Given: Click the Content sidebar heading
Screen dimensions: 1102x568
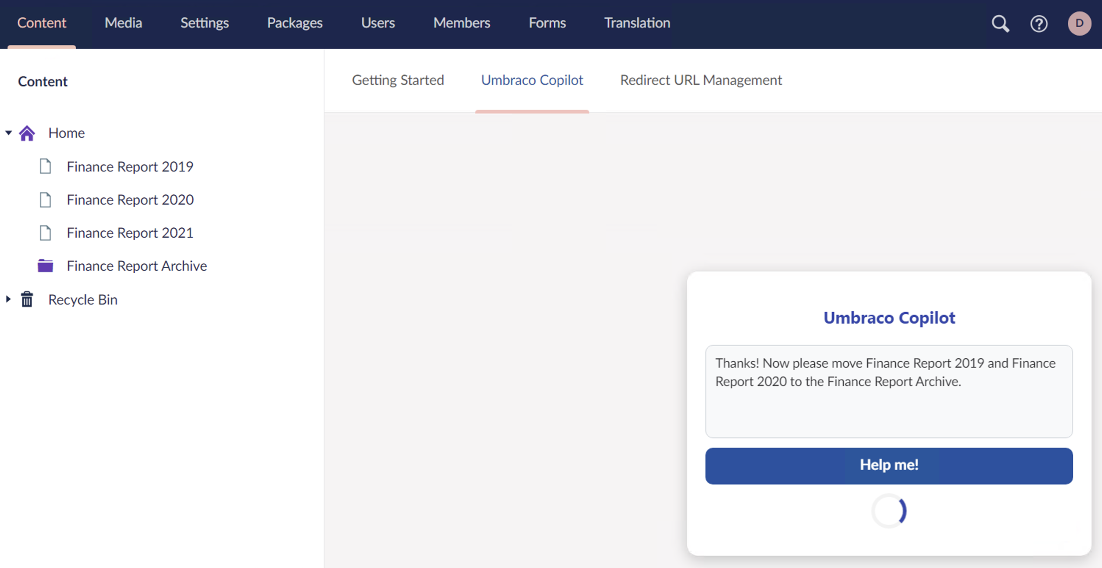Looking at the screenshot, I should click(43, 81).
